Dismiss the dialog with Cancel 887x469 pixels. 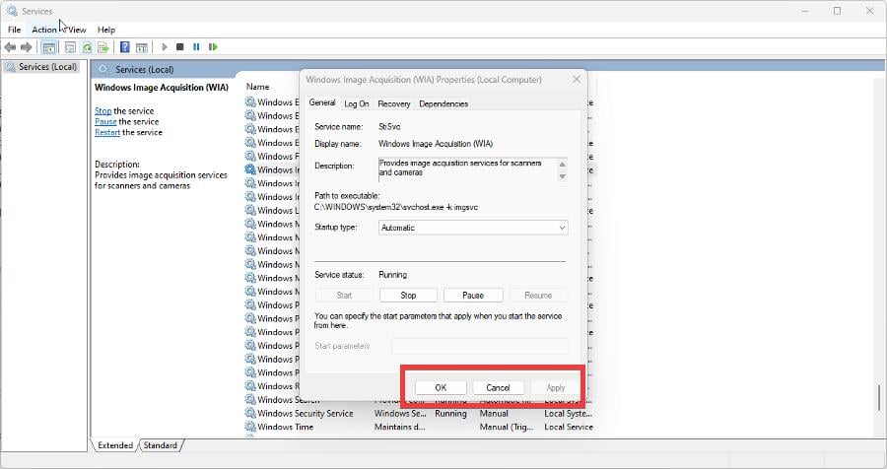click(x=498, y=387)
